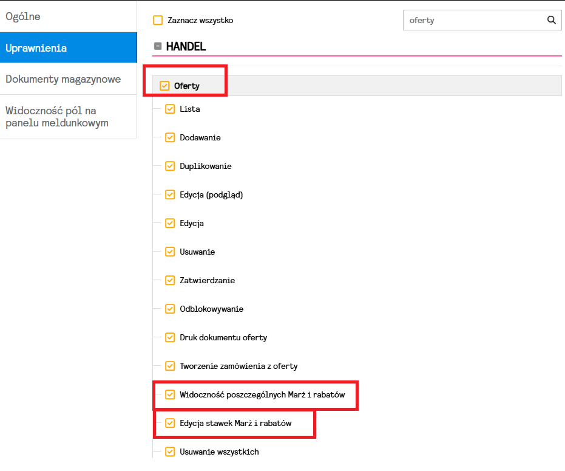The height and width of the screenshot is (471, 565).
Task: Uncheck the Oferty group checkbox
Action: [x=164, y=86]
